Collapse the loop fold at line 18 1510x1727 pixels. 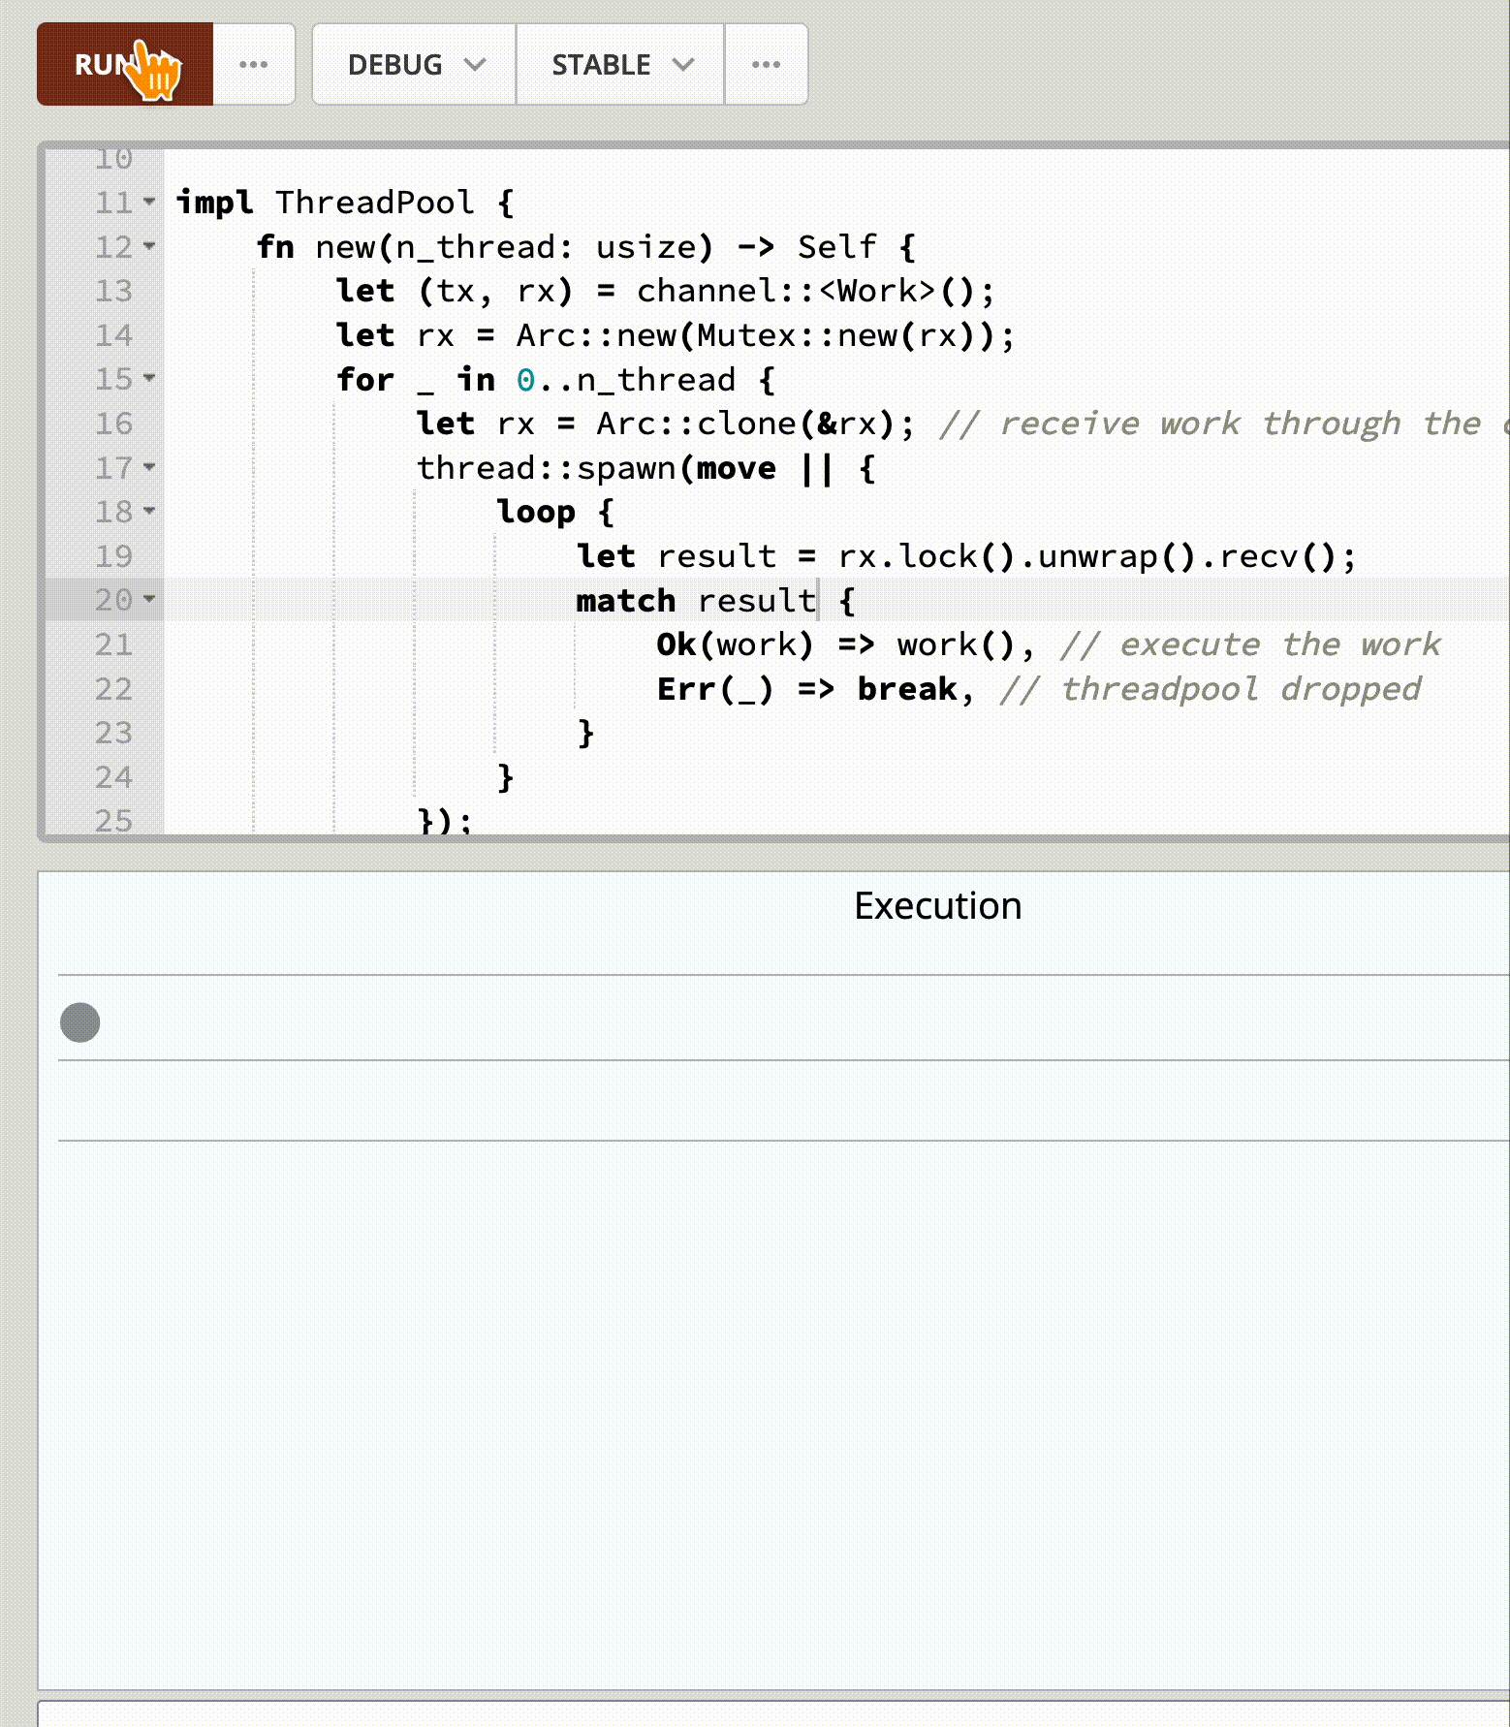[x=149, y=511]
